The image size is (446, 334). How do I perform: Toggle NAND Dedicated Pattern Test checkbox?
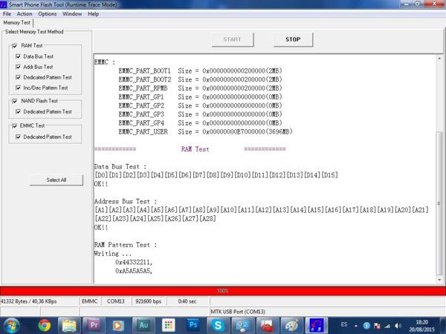pyautogui.click(x=18, y=111)
